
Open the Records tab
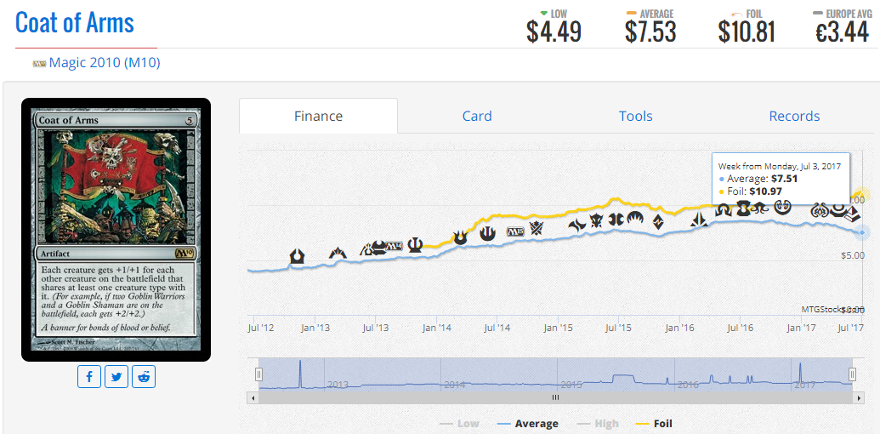794,117
